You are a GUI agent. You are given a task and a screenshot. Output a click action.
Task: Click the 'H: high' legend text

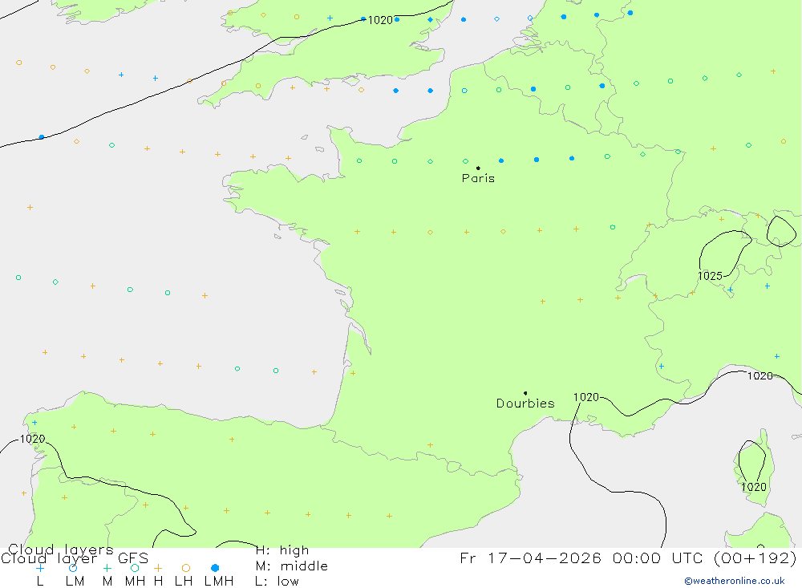point(282,550)
